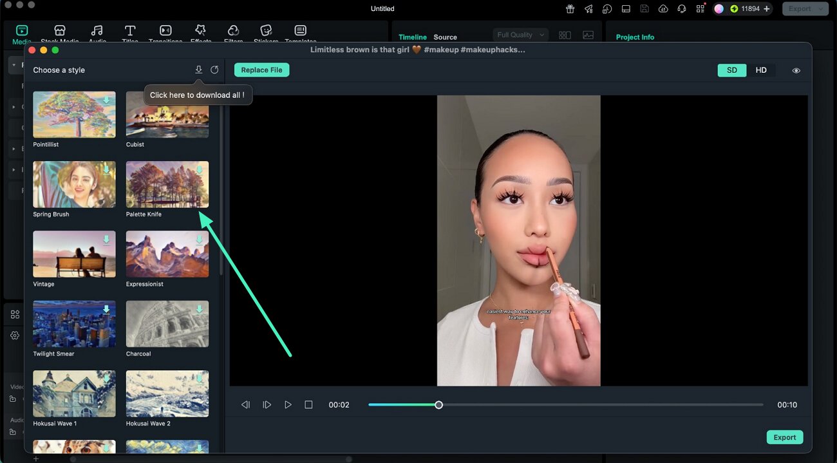Click the Stickers icon in main toolbar
Image resolution: width=837 pixels, height=463 pixels.
click(266, 30)
